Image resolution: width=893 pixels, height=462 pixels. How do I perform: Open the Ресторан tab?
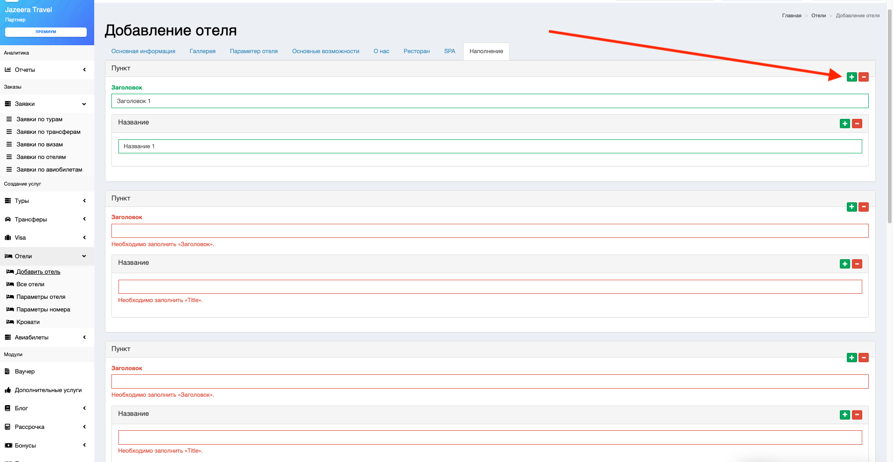point(416,51)
